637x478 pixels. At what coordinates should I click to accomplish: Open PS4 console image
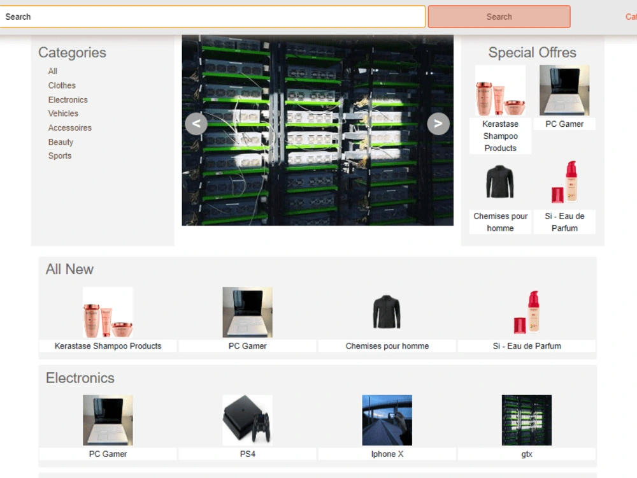coord(247,420)
